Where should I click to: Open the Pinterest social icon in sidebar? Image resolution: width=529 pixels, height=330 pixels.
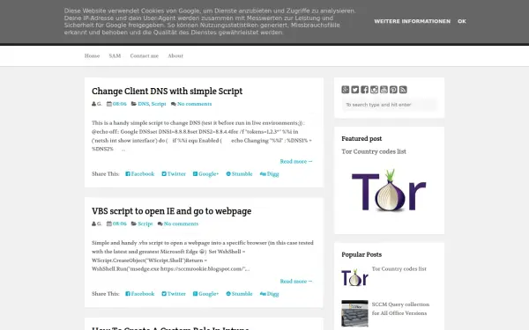coord(393,90)
